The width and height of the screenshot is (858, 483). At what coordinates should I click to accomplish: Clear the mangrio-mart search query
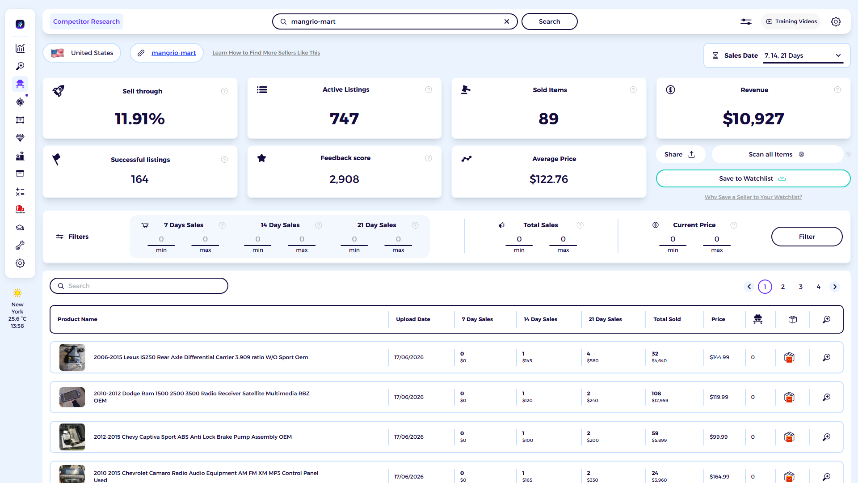[x=507, y=21]
